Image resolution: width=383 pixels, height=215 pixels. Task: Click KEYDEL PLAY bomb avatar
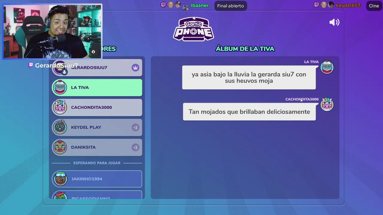point(60,127)
